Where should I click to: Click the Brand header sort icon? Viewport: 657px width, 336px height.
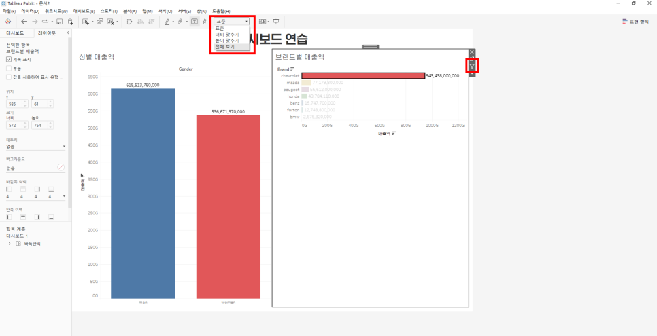[292, 69]
